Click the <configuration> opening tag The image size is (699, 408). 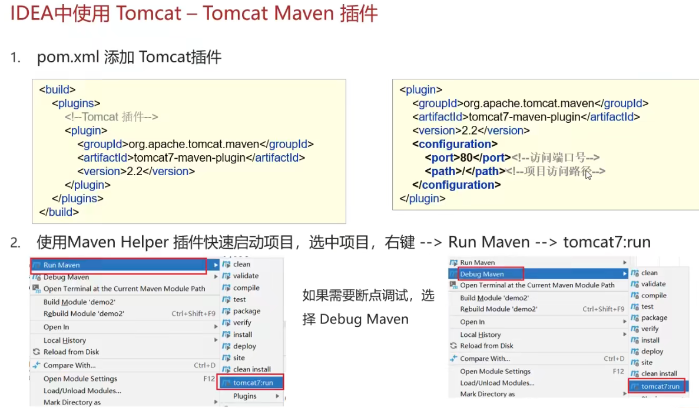click(x=455, y=144)
